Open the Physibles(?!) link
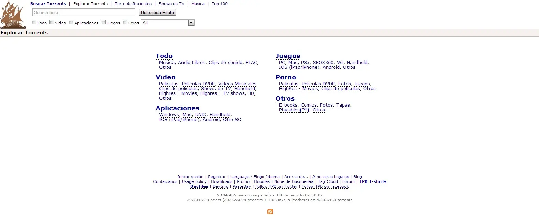 coord(294,110)
